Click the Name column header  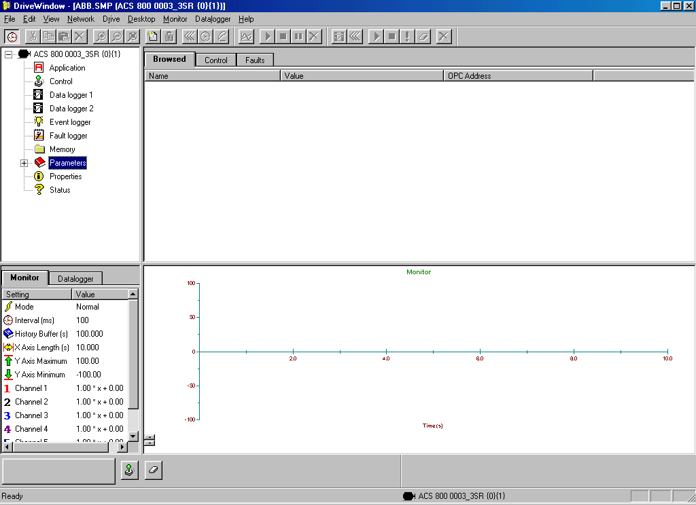coord(213,76)
